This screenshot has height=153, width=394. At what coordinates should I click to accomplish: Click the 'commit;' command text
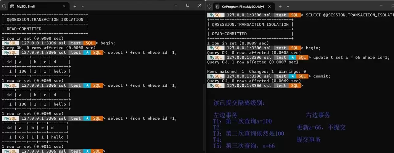coord(322,76)
